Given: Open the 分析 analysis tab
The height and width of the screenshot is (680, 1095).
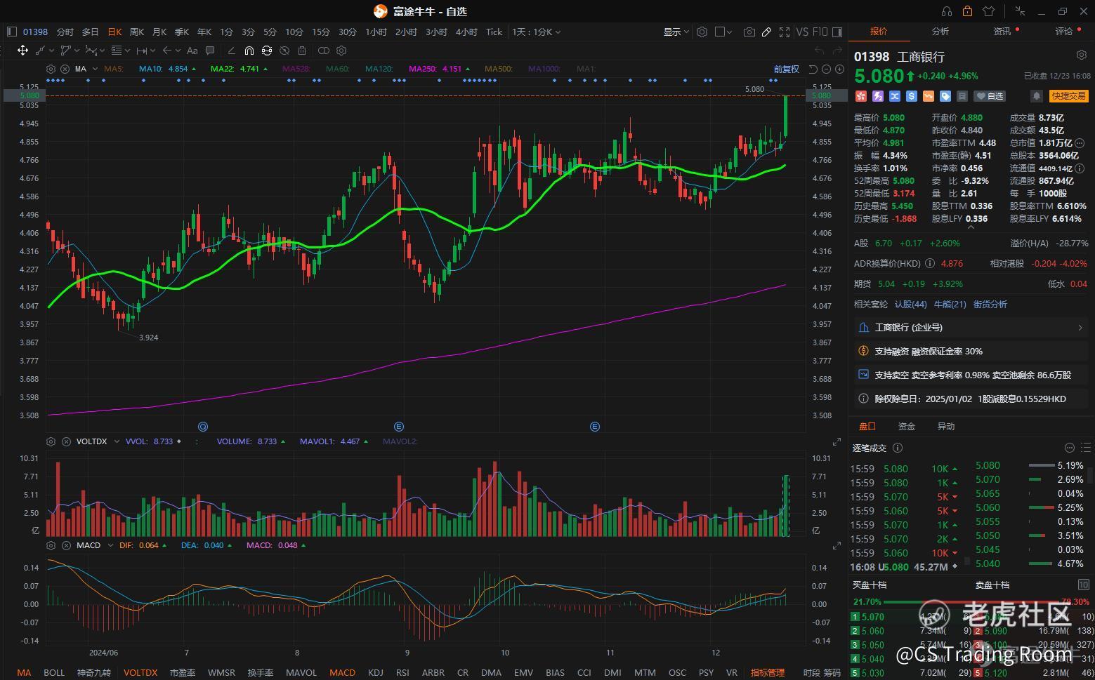Looking at the screenshot, I should 940,31.
